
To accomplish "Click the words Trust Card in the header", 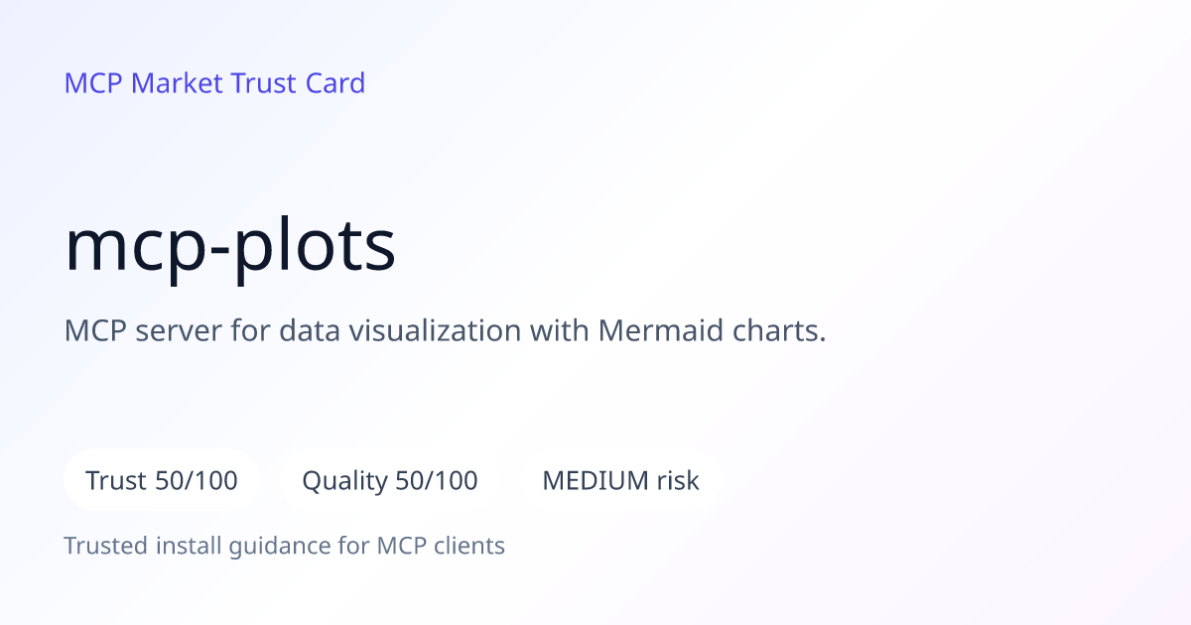I will pos(298,83).
